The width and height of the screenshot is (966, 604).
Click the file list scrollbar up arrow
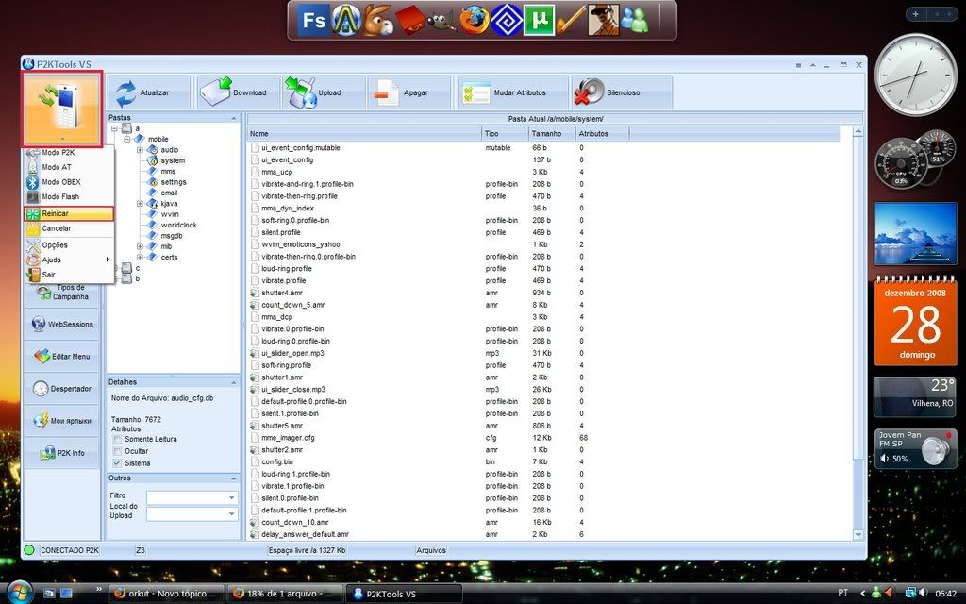pos(858,132)
